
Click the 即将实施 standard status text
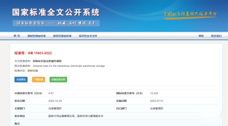[x=33, y=71]
